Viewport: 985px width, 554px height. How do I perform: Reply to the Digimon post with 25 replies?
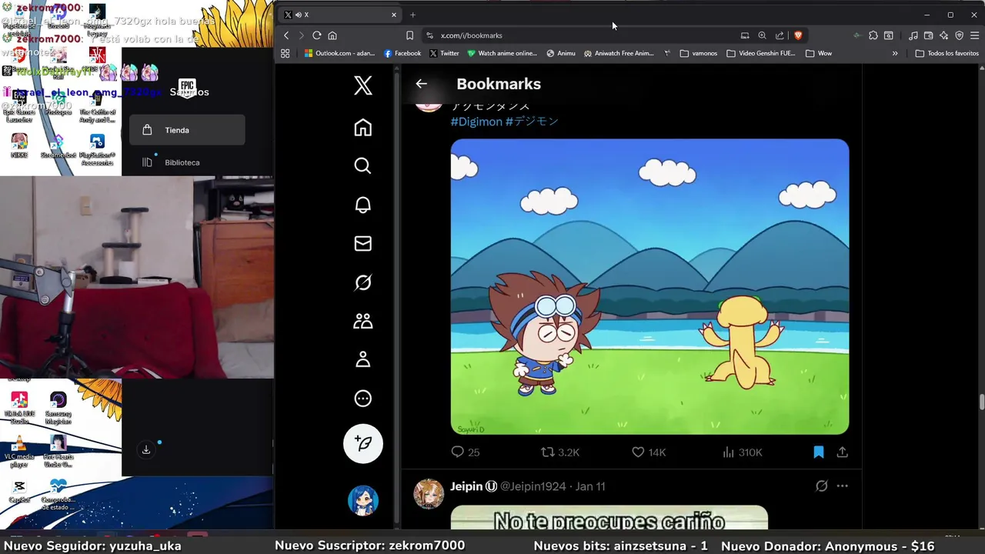[x=465, y=452]
